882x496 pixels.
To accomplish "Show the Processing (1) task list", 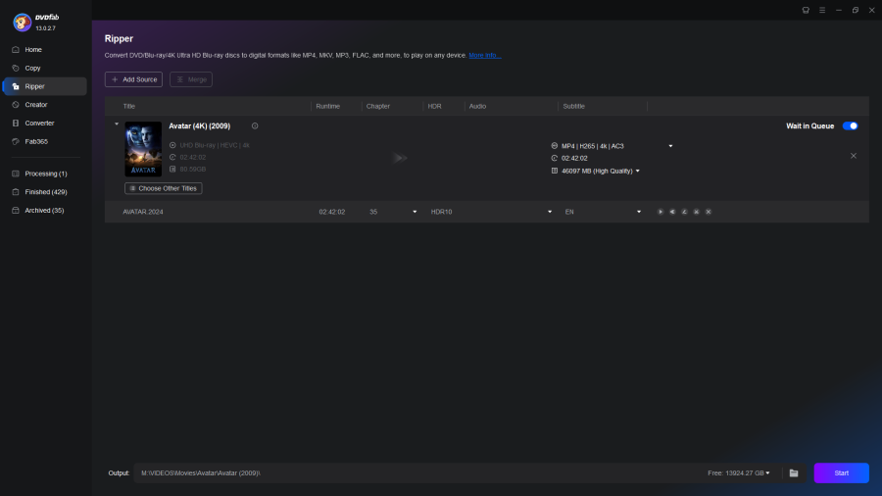I will click(x=44, y=174).
